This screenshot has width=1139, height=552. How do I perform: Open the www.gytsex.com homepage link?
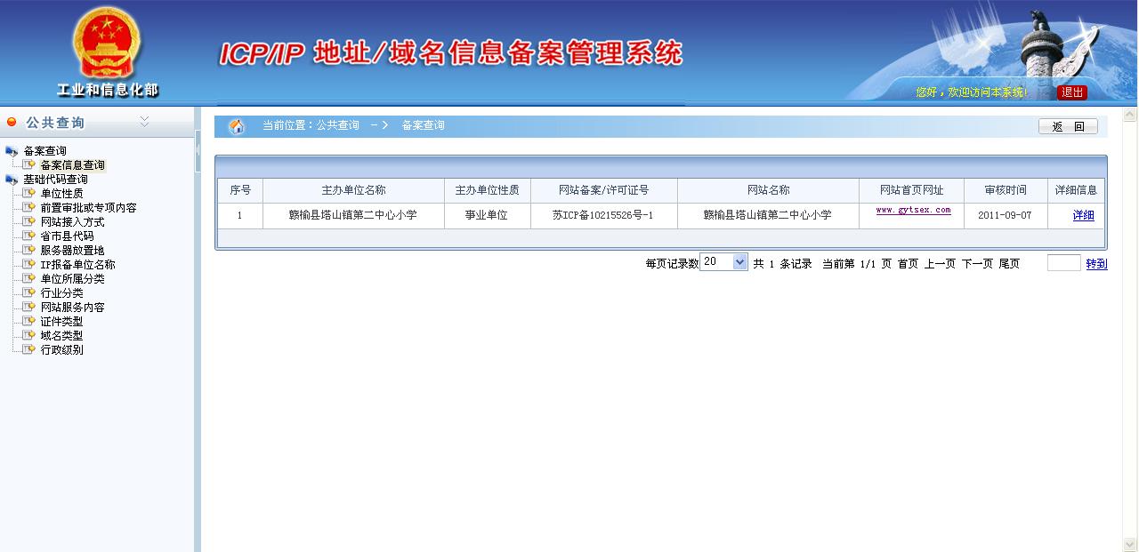coord(913,211)
